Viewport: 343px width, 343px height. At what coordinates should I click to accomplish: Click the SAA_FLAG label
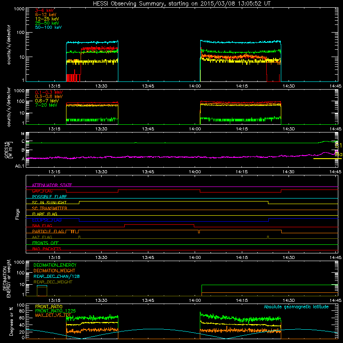tap(42, 226)
